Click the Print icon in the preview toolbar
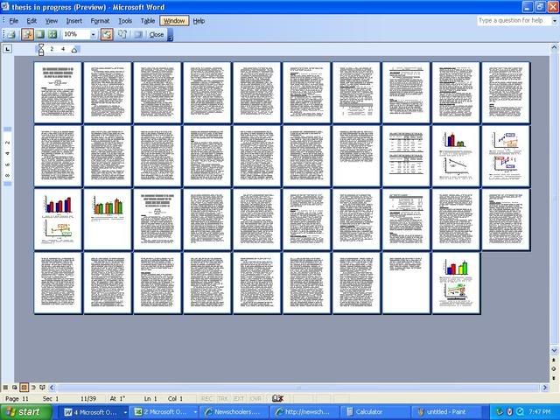Viewport: 560px width, 420px height. [x=10, y=34]
